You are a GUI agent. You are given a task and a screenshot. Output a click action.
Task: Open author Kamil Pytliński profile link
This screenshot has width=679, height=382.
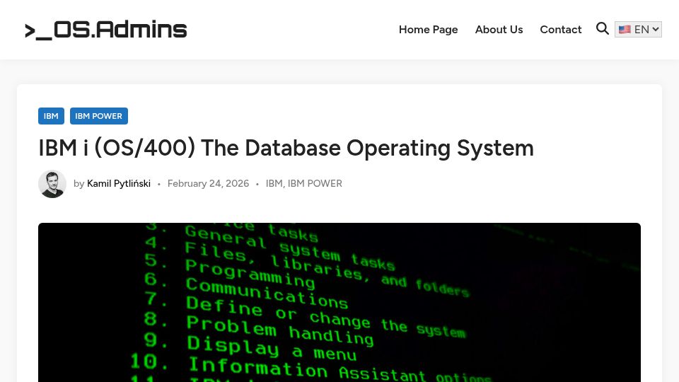point(119,184)
